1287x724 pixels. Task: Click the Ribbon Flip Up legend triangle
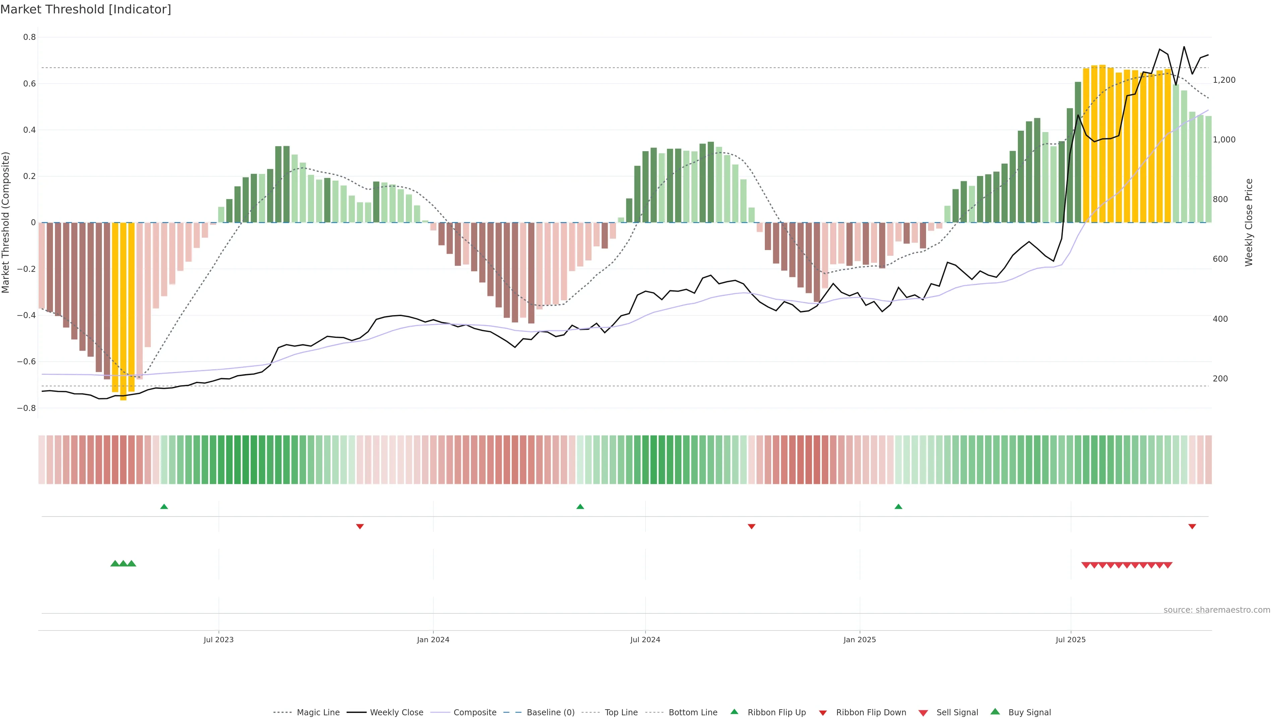click(x=734, y=712)
